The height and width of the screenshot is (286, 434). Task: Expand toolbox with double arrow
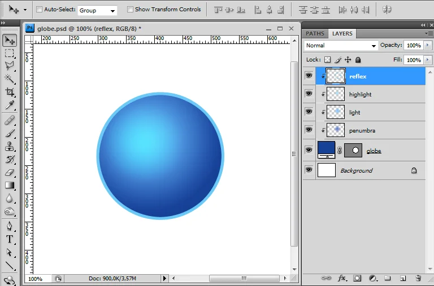(x=3, y=23)
